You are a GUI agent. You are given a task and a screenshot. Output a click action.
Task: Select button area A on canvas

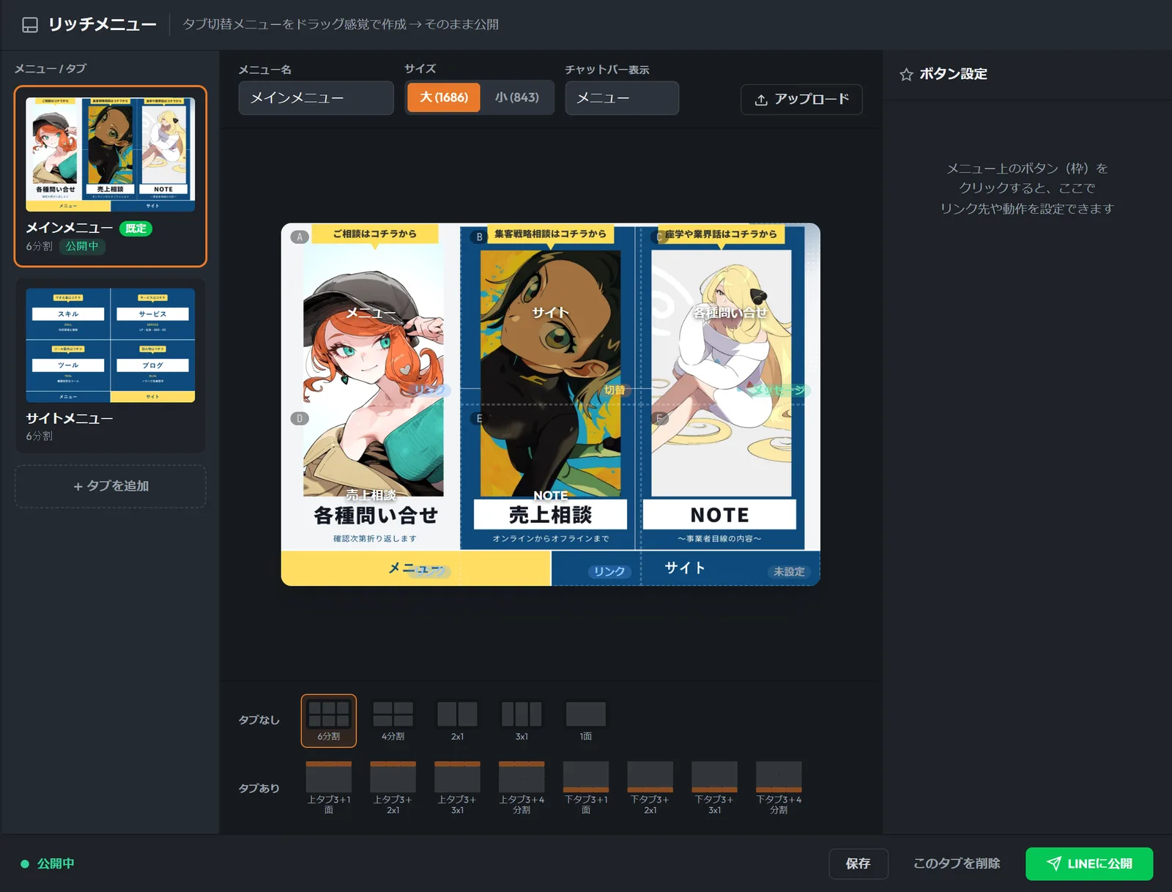pos(371,313)
